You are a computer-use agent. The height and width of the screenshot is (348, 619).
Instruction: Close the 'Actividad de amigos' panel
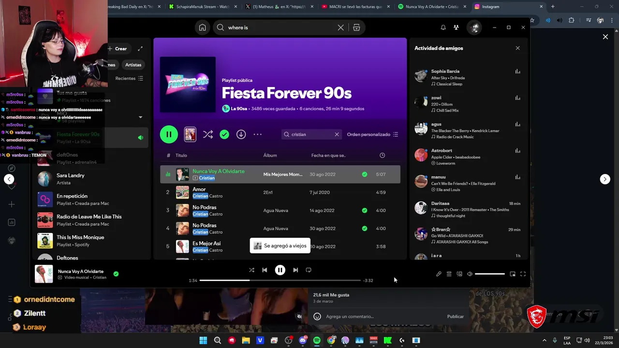pos(517,48)
